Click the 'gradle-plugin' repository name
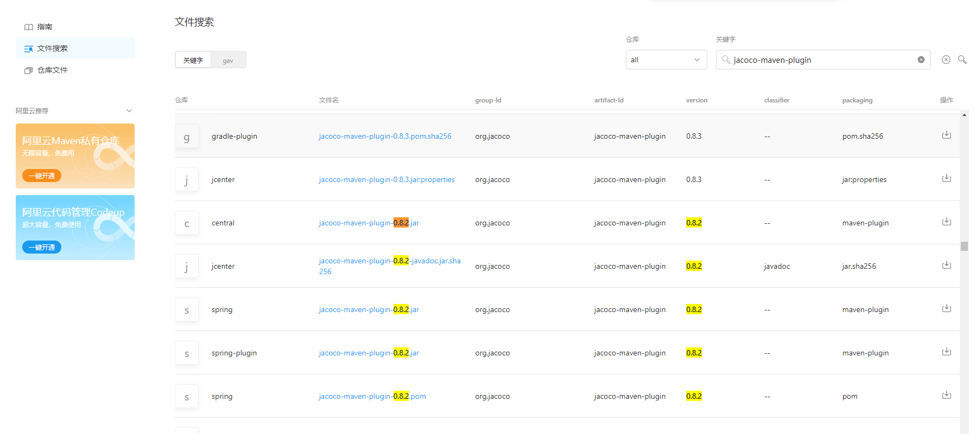Viewport: 976px width, 434px height. click(235, 136)
